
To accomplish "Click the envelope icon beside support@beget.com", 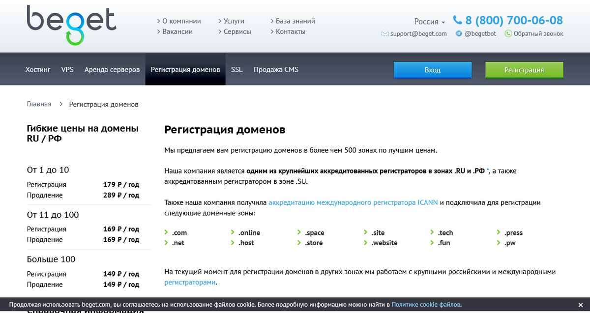I will (384, 34).
